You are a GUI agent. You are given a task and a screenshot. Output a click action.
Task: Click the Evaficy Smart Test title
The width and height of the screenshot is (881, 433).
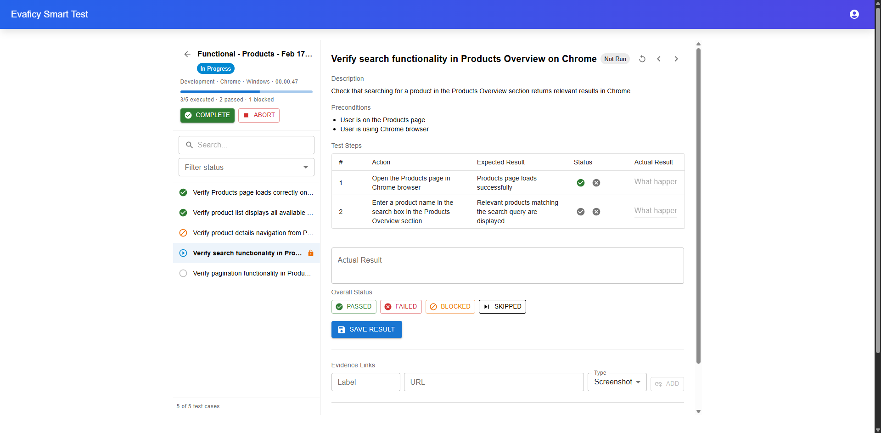pyautogui.click(x=50, y=14)
